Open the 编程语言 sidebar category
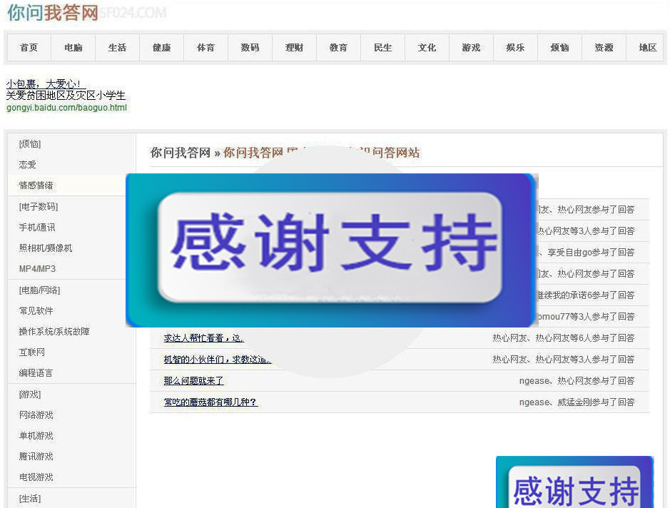Screen dimensions: 670x508 point(34,372)
